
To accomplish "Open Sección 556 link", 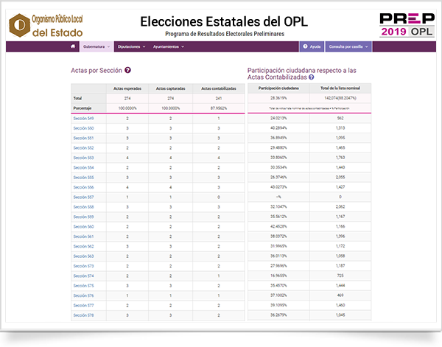I will (x=83, y=187).
